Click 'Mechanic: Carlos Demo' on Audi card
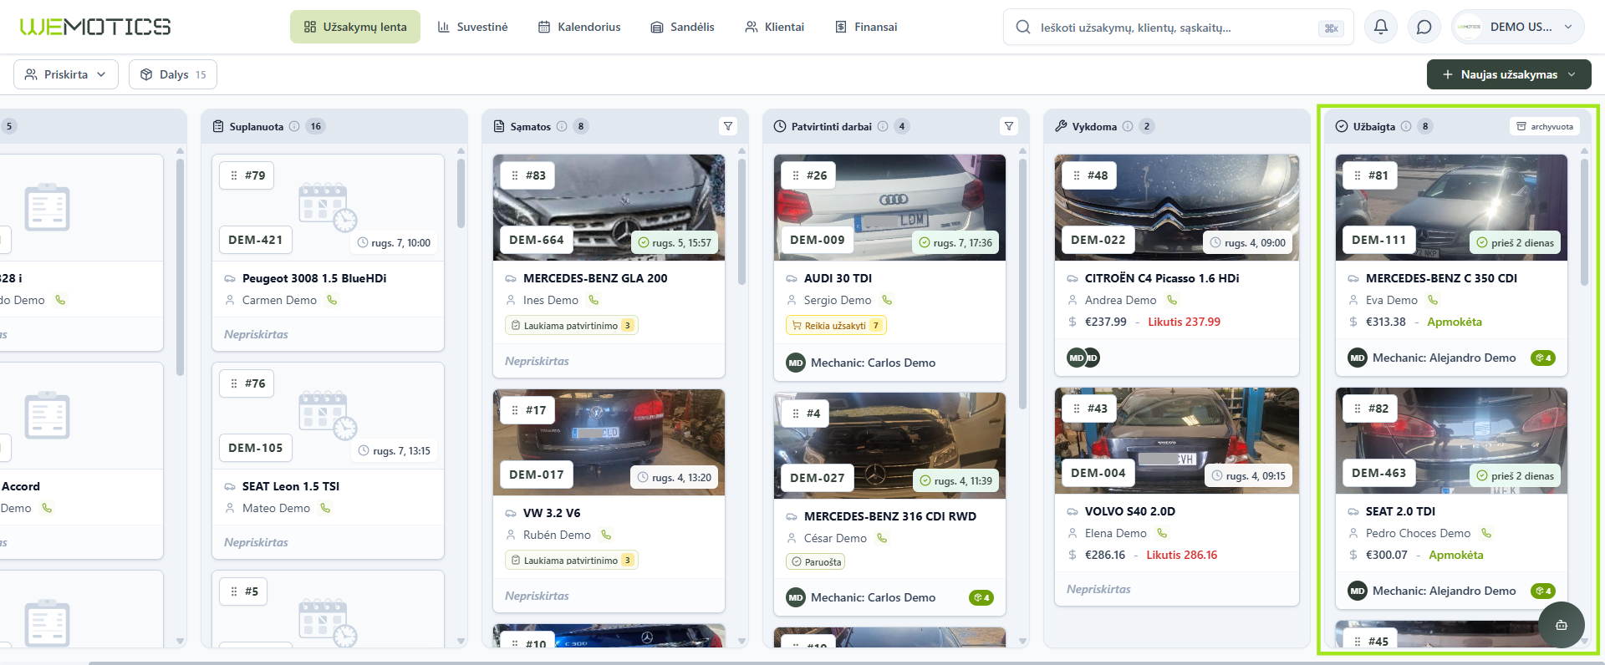1605x665 pixels. [x=873, y=363]
